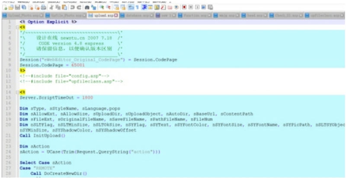
Task: Click the include file="upfileclass.asp" line
Action: 71,81
